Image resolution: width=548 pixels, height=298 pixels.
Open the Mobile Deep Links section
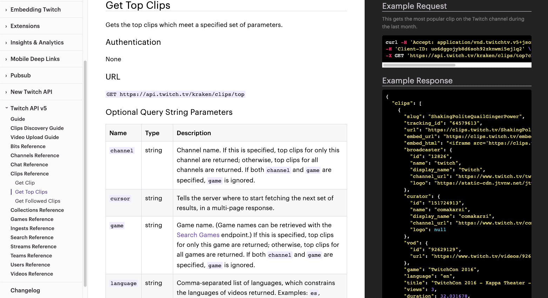[35, 59]
